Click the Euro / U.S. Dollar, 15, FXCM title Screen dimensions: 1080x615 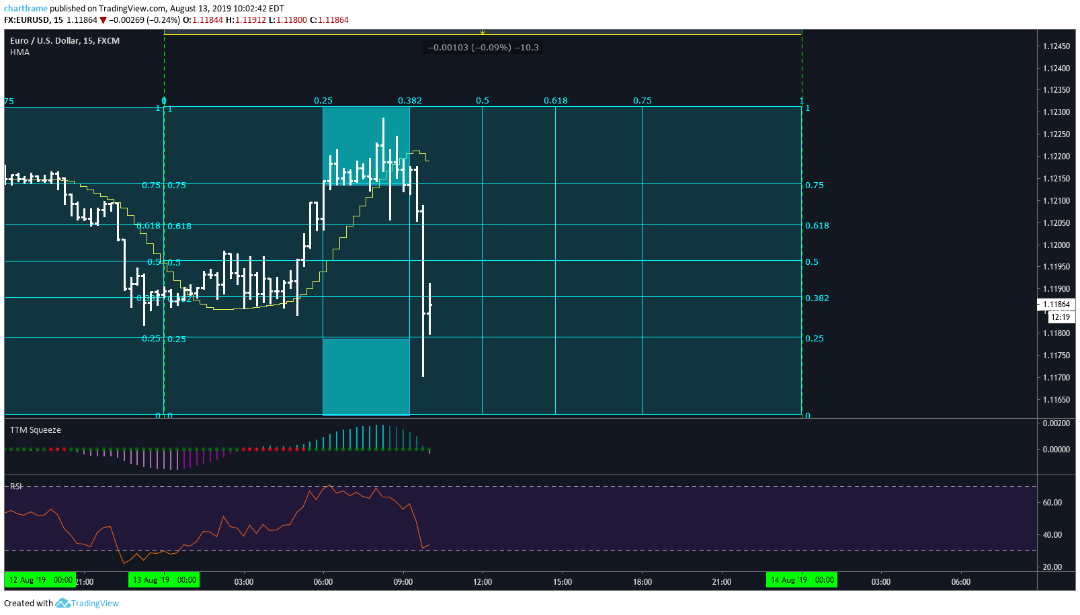pyautogui.click(x=65, y=41)
